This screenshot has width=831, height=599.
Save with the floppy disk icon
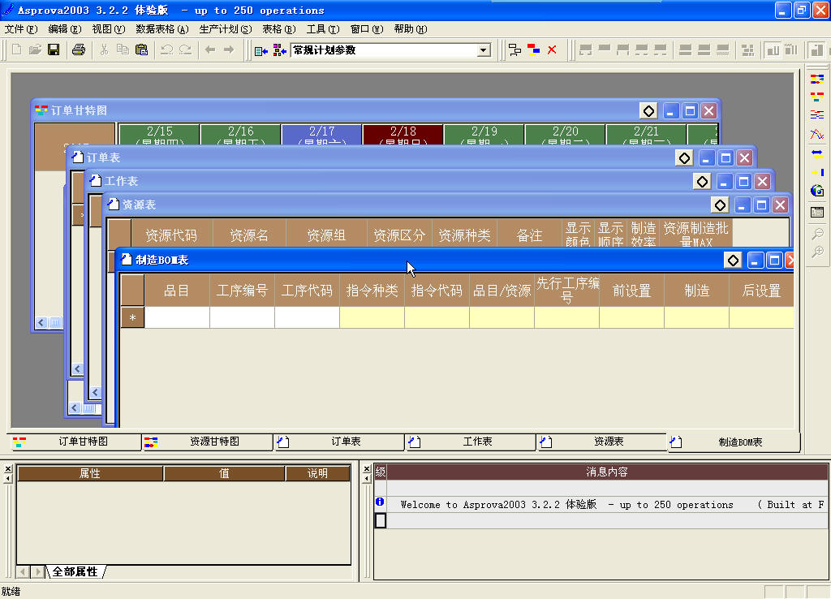click(54, 50)
